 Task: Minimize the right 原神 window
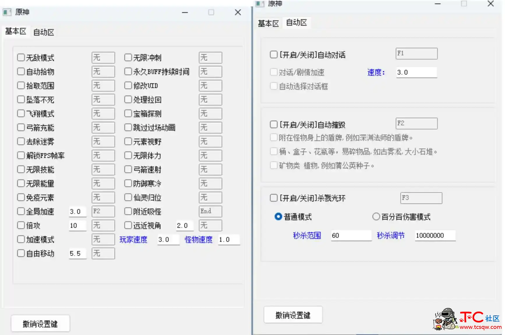click(x=438, y=4)
